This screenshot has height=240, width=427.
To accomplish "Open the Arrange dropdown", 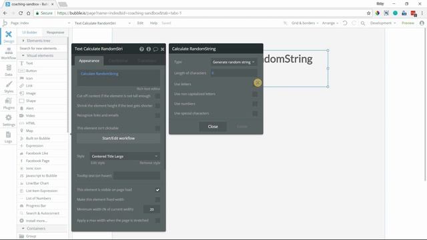I will [x=330, y=23].
